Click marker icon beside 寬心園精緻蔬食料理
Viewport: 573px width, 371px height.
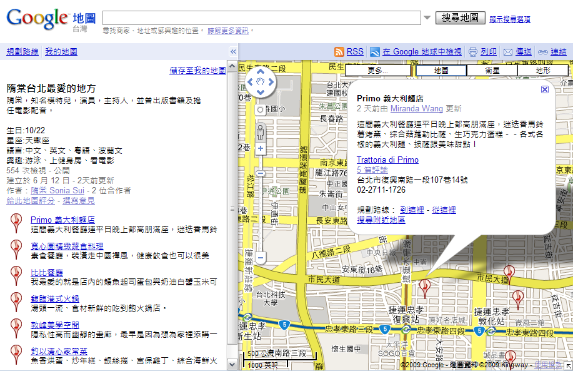16,249
